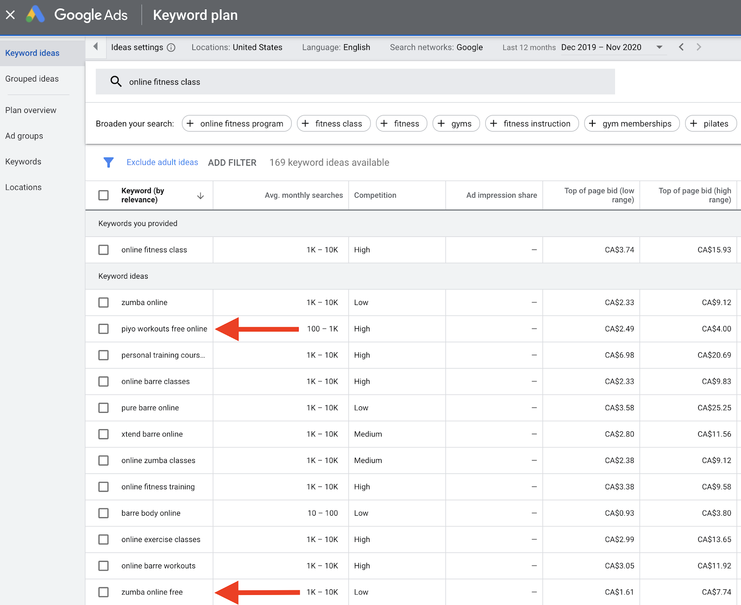Viewport: 741px width, 605px height.
Task: Check the 'barre body online' checkbox
Action: coord(103,513)
